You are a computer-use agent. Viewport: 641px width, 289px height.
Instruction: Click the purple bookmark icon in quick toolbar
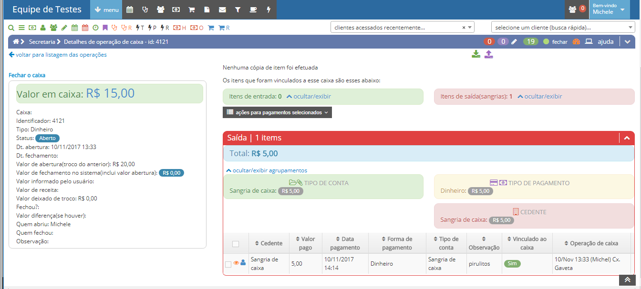[x=105, y=28]
